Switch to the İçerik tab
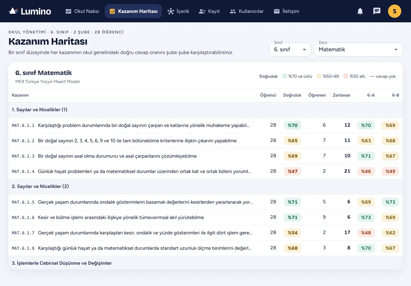Image resolution: width=411 pixels, height=286 pixels. pos(178,11)
